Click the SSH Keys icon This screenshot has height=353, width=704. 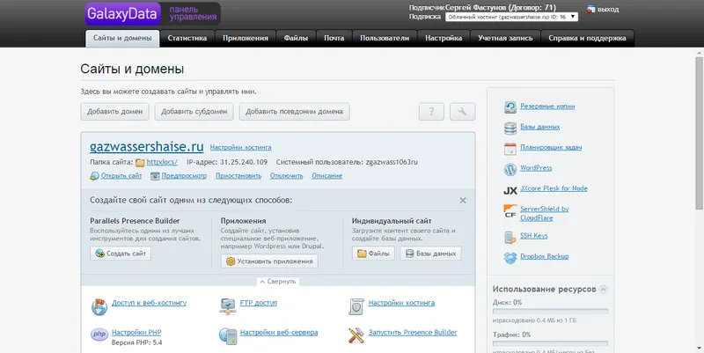[510, 237]
